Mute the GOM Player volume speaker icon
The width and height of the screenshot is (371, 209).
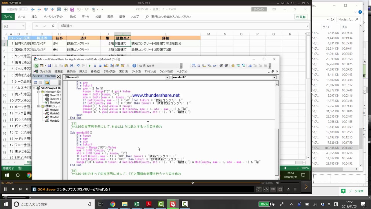278,183
